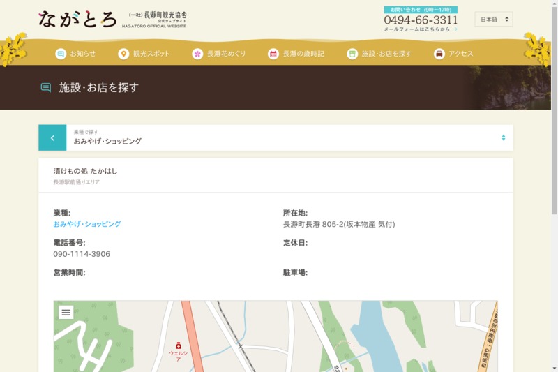558x372 pixels.
Task: Open the 観光スポット menu item
Action: [x=151, y=54]
